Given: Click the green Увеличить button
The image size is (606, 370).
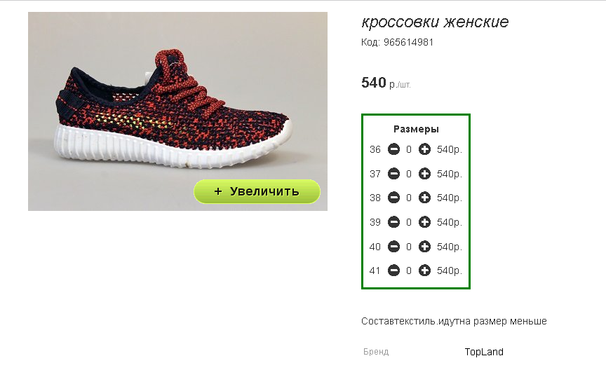Looking at the screenshot, I should pos(257,191).
